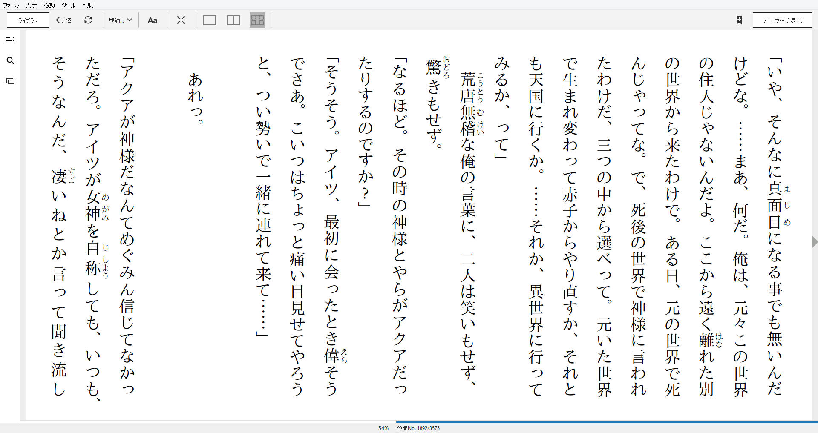Open the ヘルプ menu
The image size is (818, 433).
tap(89, 5)
